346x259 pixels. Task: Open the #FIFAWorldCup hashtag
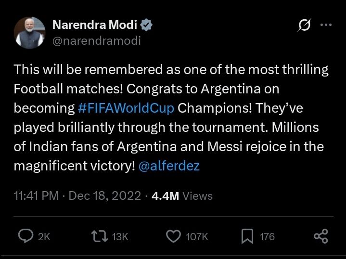click(126, 108)
